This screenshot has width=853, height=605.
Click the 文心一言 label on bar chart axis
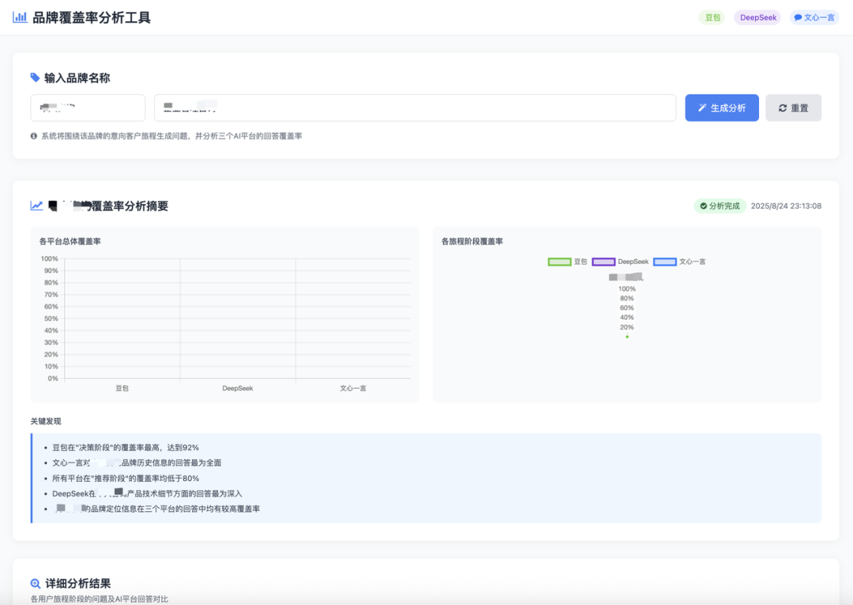[x=353, y=389]
